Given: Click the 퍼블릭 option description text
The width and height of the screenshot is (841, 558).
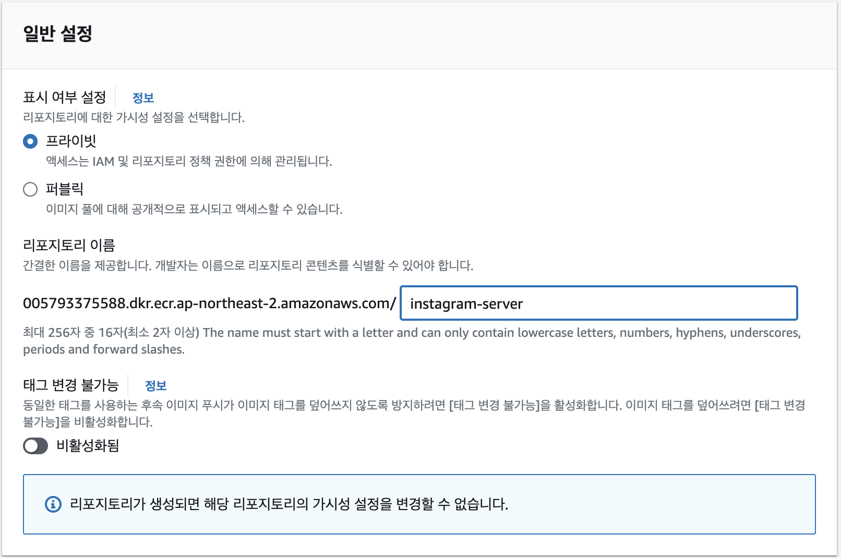Looking at the screenshot, I should click(194, 210).
